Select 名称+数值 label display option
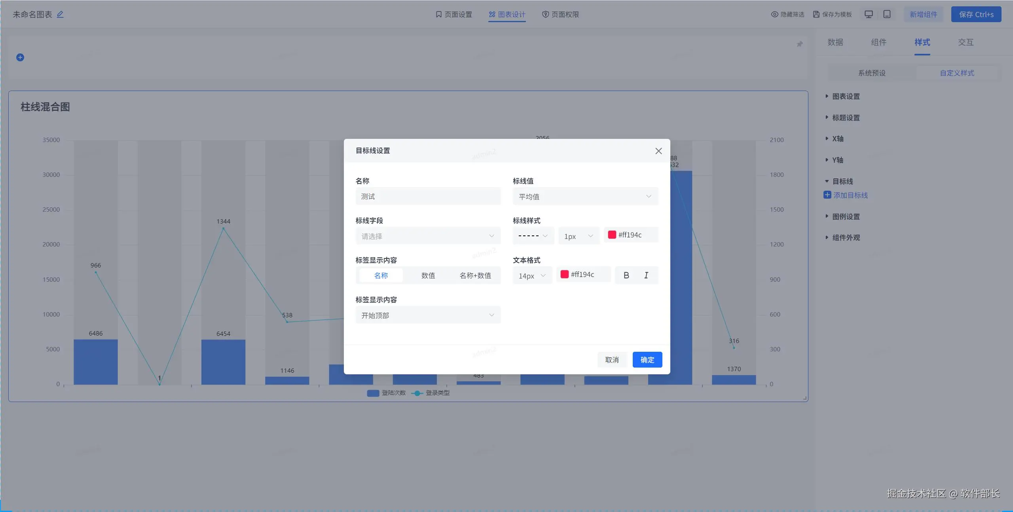The height and width of the screenshot is (512, 1013). coord(475,275)
